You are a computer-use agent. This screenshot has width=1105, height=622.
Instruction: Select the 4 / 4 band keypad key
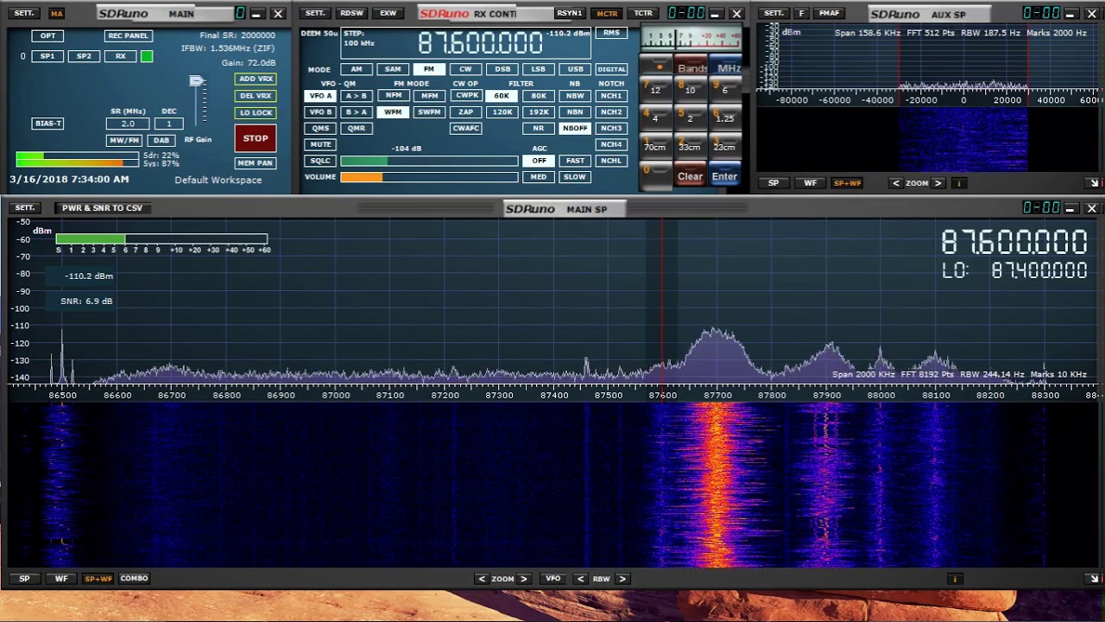[655, 117]
